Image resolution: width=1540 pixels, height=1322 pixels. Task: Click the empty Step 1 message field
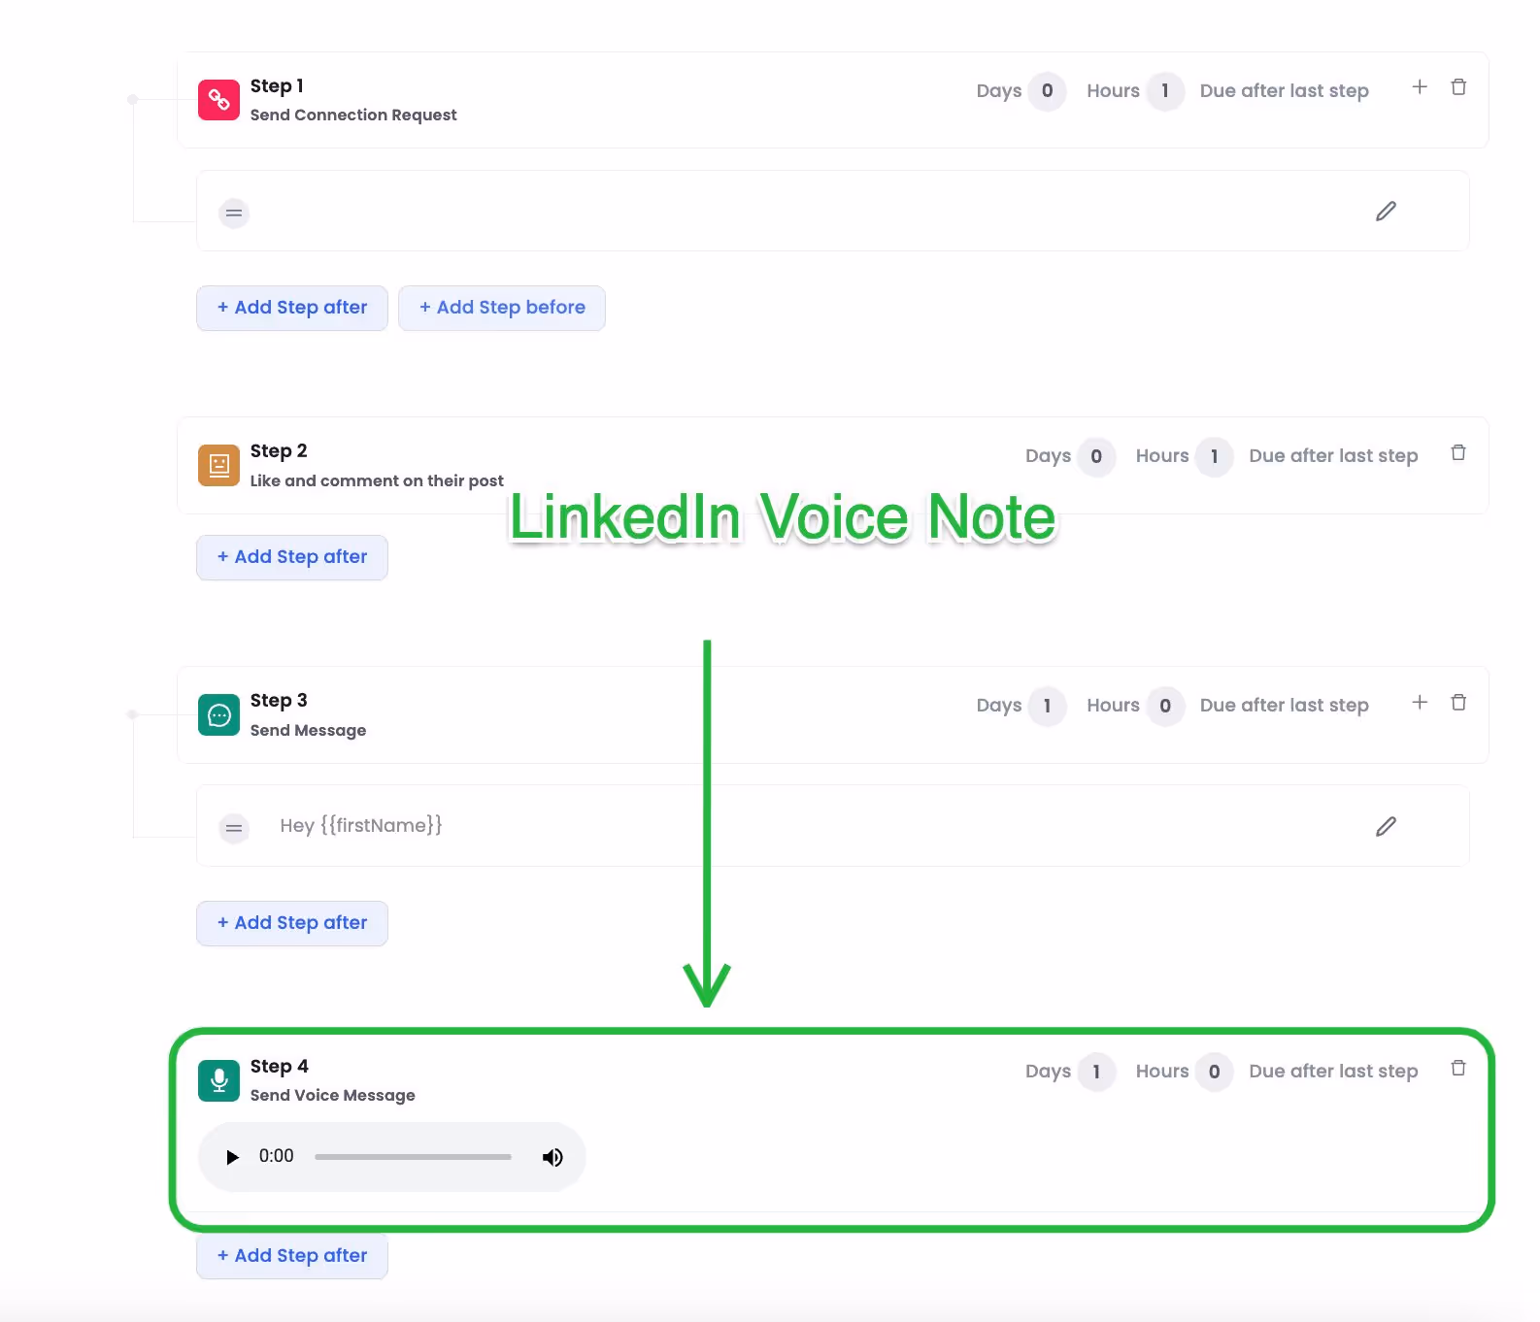click(x=833, y=212)
